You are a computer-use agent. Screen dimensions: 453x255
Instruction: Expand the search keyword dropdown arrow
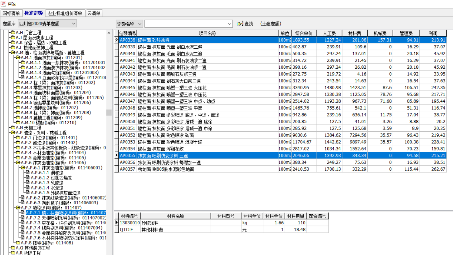click(230, 24)
